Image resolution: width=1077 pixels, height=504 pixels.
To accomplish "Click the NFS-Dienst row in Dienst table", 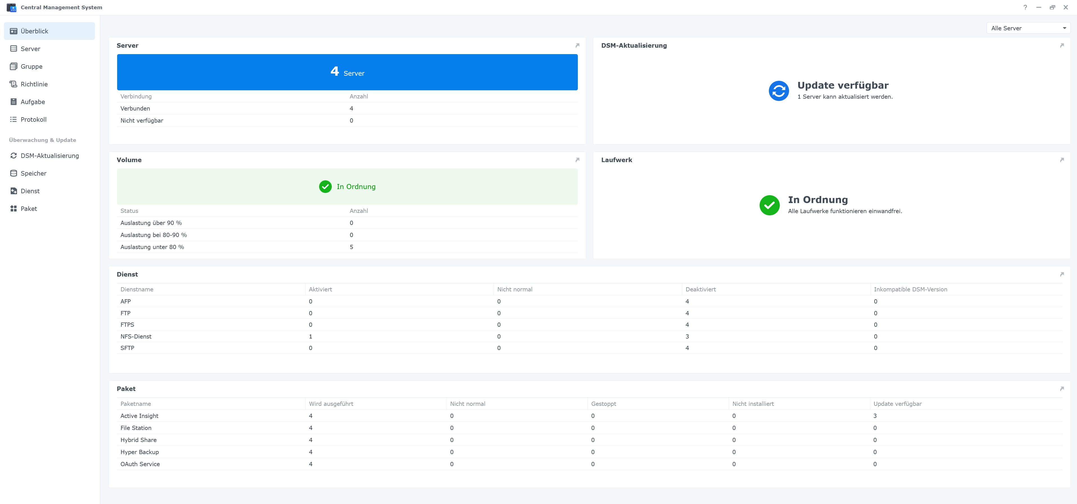I will pyautogui.click(x=136, y=337).
